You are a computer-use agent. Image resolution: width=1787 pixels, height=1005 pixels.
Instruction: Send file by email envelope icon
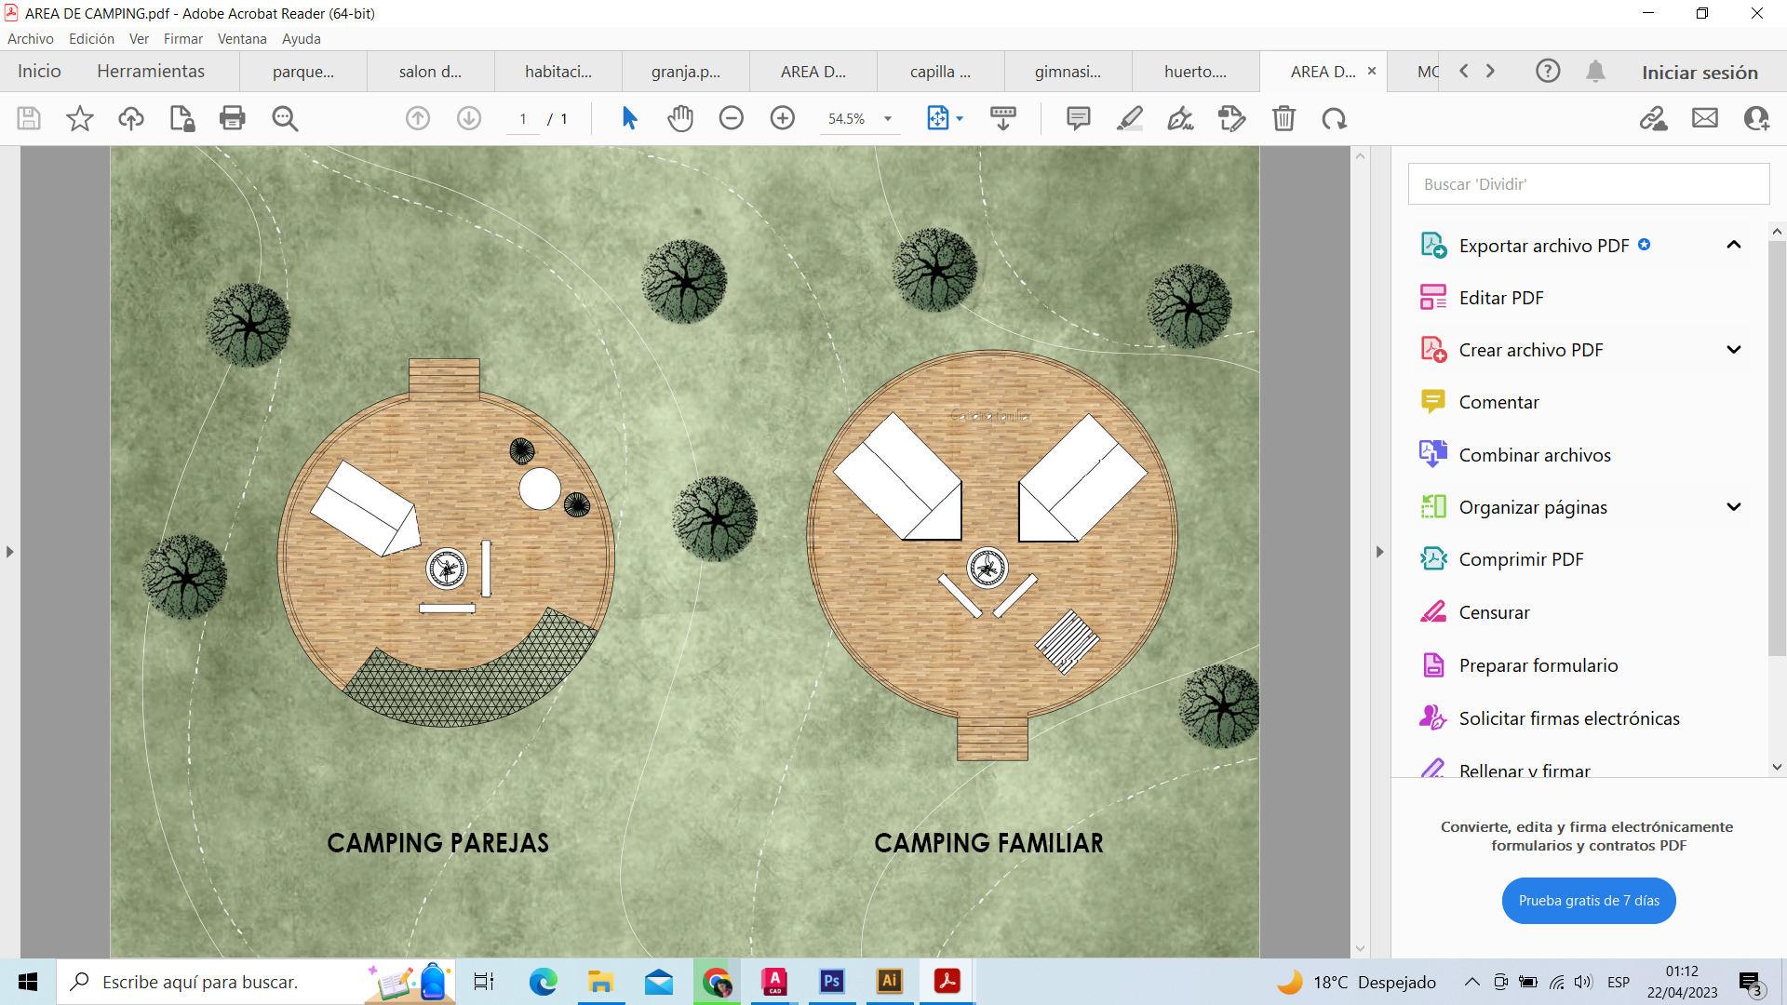point(1704,118)
